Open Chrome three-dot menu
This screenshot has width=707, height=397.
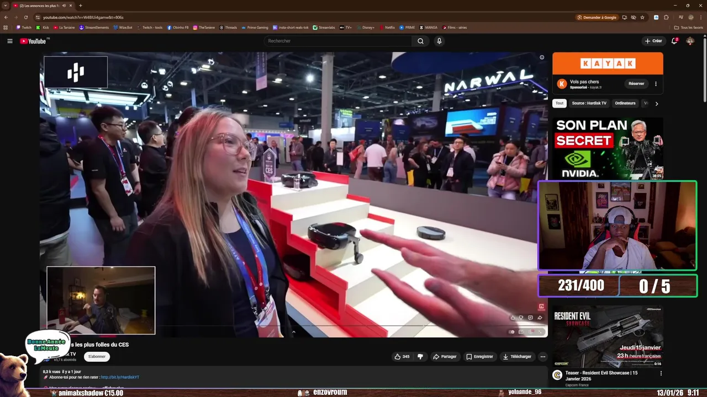[x=700, y=17]
